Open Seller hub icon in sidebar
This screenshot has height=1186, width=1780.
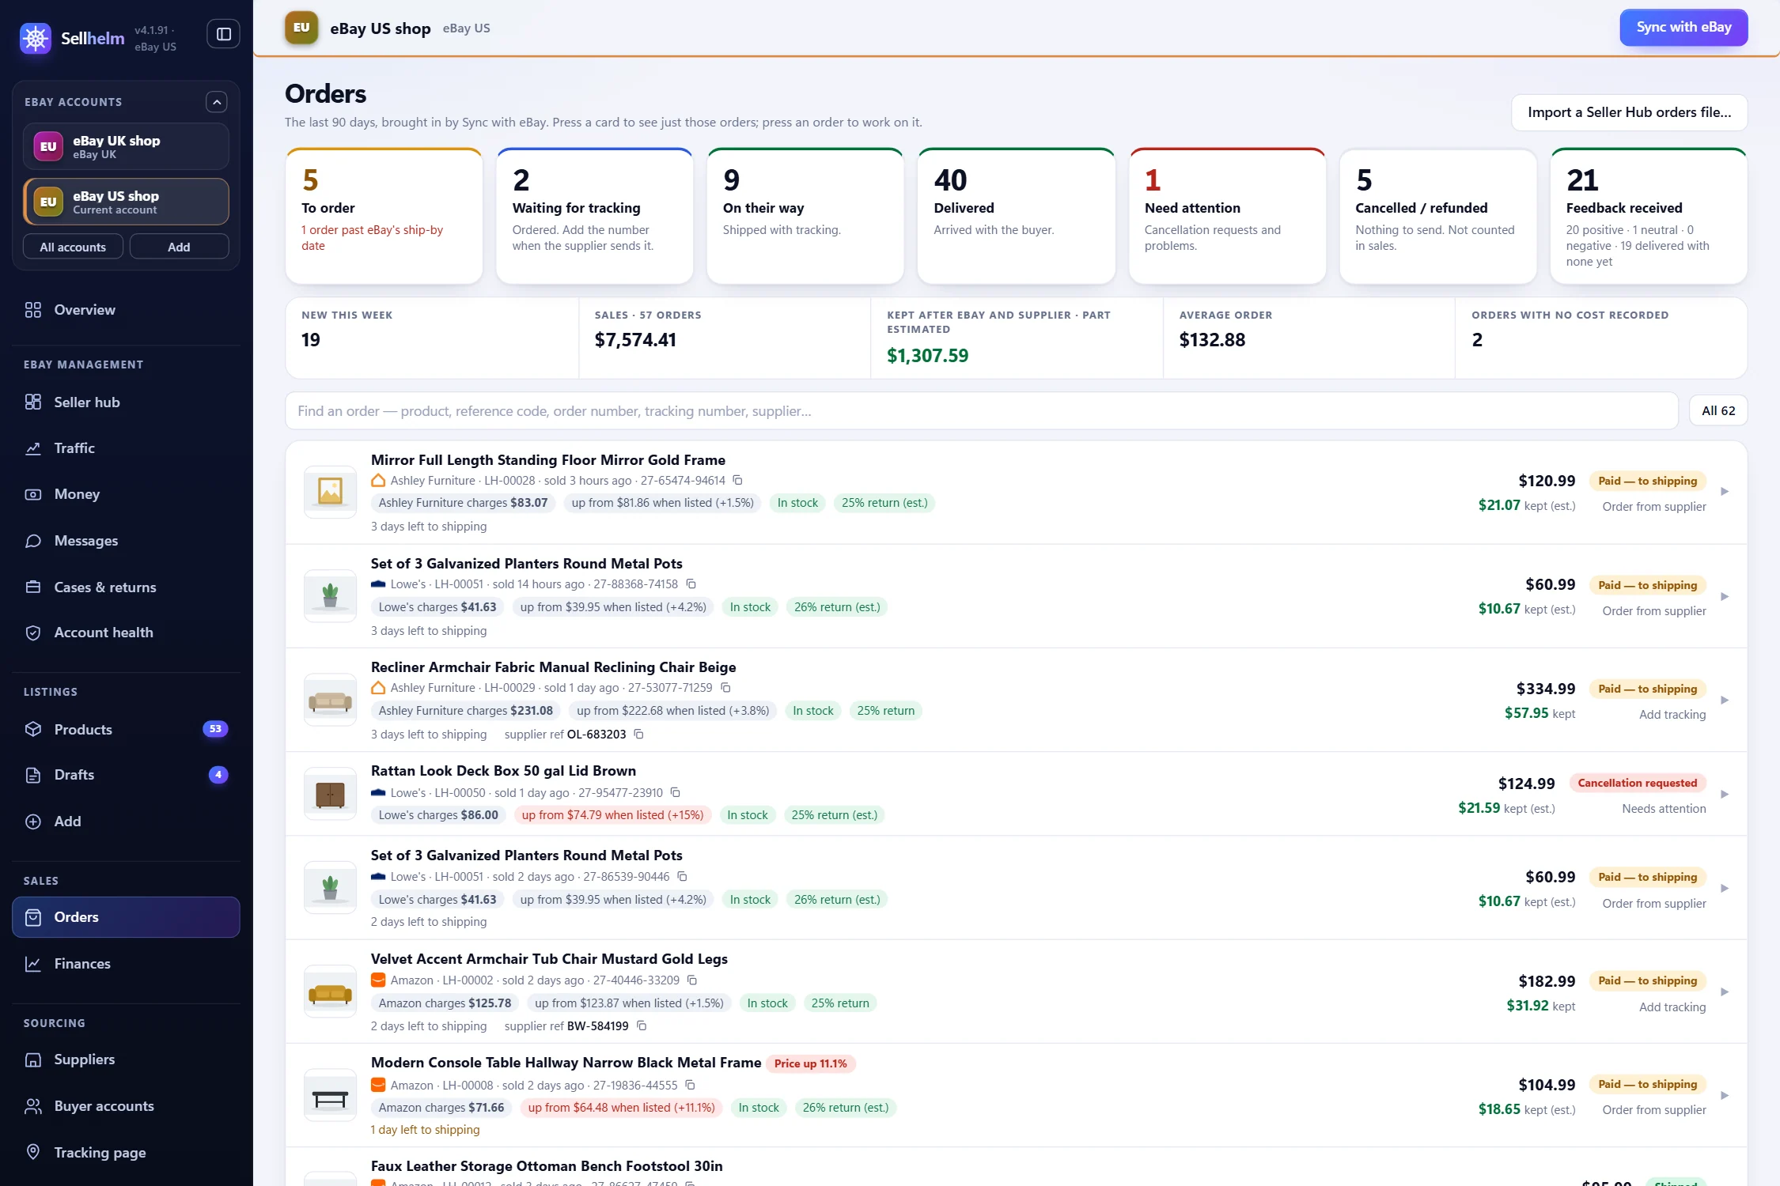tap(33, 402)
